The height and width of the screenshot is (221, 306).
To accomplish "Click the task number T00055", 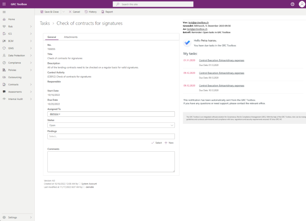I will (x=51, y=49).
